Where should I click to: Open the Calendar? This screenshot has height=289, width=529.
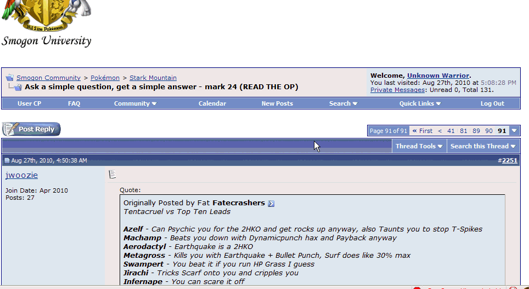[212, 103]
